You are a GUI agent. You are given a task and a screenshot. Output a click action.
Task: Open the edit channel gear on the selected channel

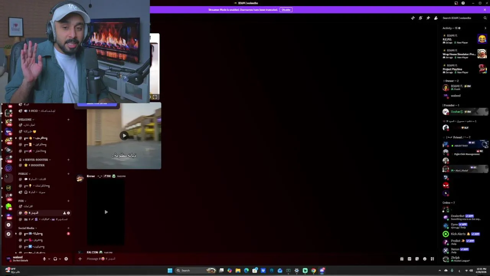click(69, 213)
